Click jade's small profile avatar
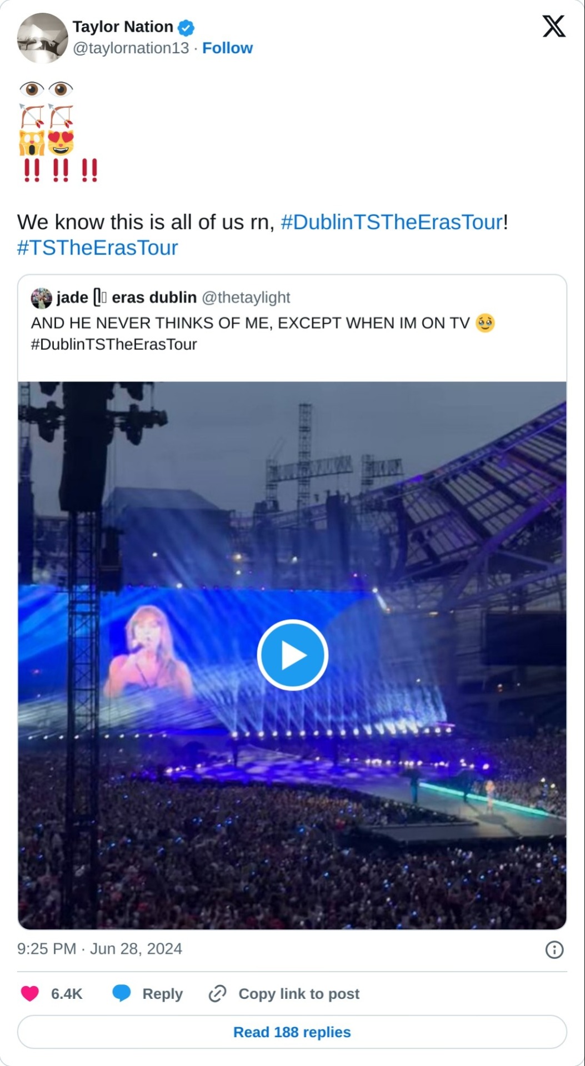 (42, 298)
